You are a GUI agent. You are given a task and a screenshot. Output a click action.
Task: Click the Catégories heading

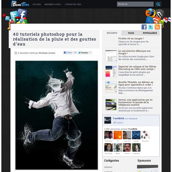click(112, 161)
